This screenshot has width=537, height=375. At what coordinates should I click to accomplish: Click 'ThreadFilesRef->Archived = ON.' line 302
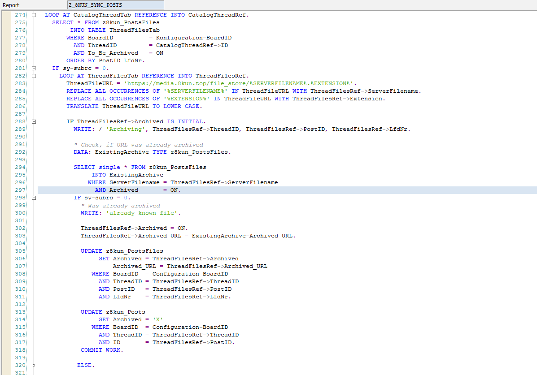click(134, 228)
